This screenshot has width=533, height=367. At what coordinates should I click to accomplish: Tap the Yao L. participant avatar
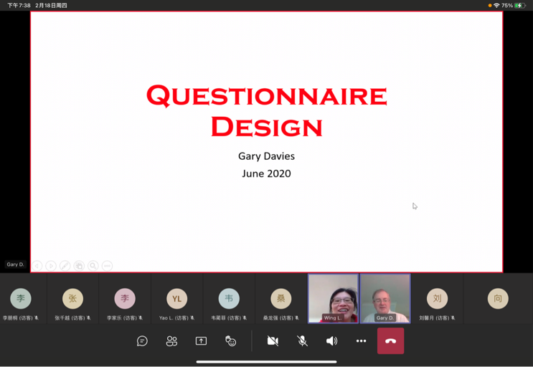click(x=176, y=299)
